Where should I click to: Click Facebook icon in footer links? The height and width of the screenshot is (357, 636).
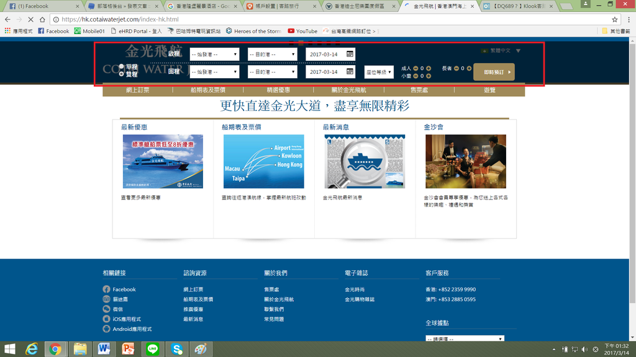click(106, 289)
